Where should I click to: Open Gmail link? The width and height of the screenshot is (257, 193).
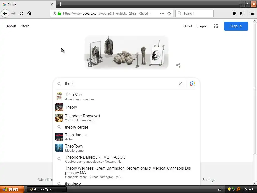[x=188, y=26]
